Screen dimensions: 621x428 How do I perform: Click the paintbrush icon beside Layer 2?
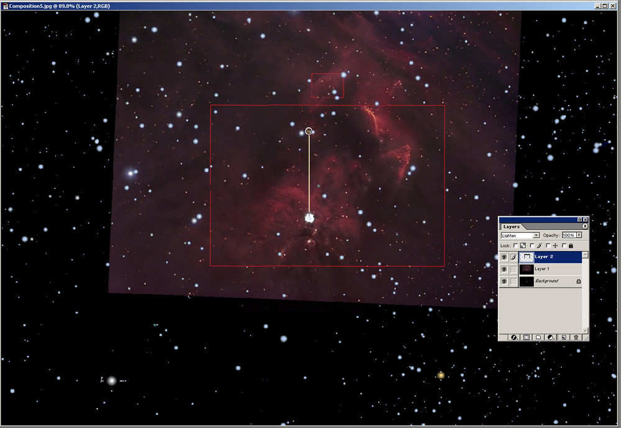[x=513, y=257]
